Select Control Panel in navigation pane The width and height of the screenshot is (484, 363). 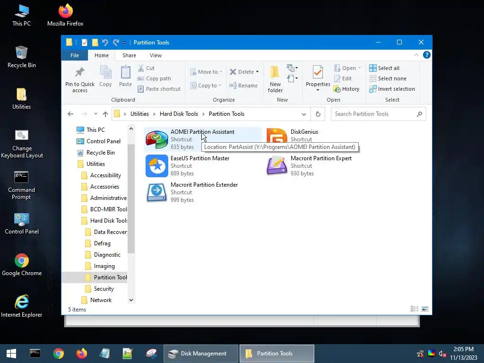(x=103, y=141)
